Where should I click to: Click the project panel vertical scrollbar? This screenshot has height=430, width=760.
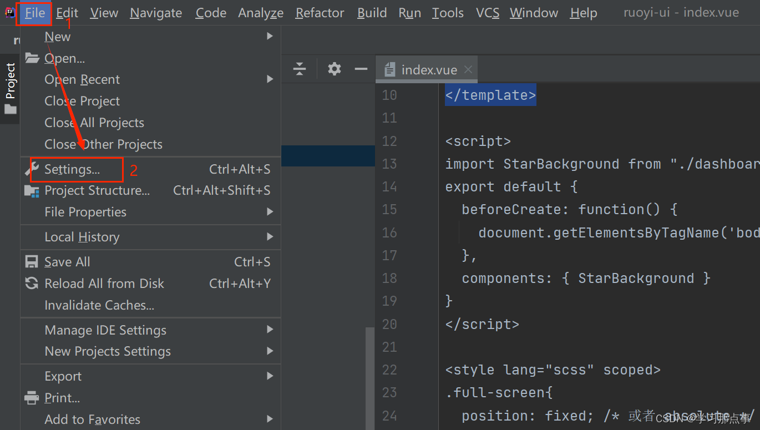[x=369, y=377]
